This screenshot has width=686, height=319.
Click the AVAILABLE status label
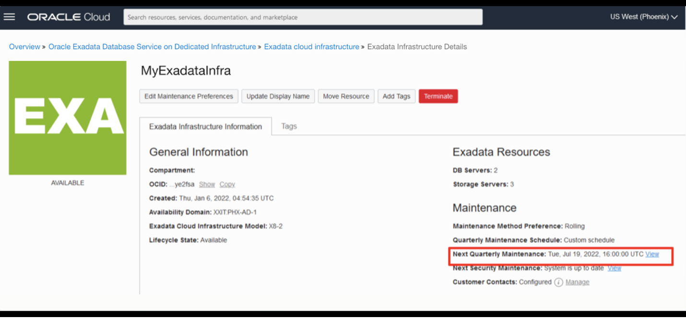[x=68, y=183]
